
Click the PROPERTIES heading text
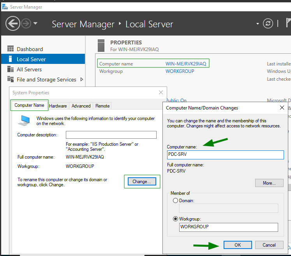click(x=126, y=42)
